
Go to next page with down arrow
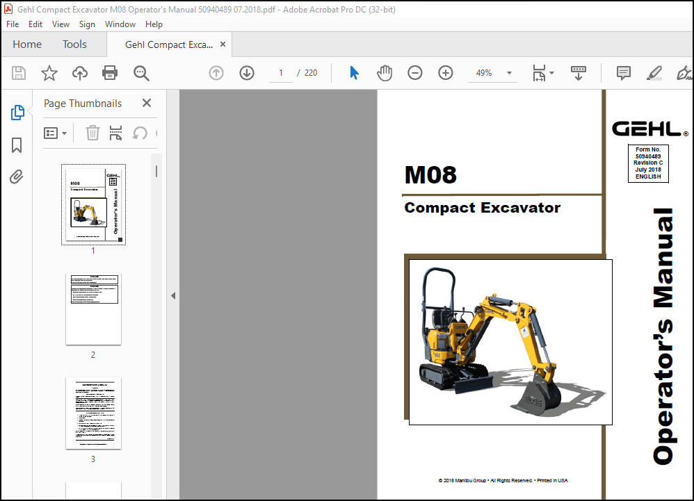pyautogui.click(x=247, y=72)
